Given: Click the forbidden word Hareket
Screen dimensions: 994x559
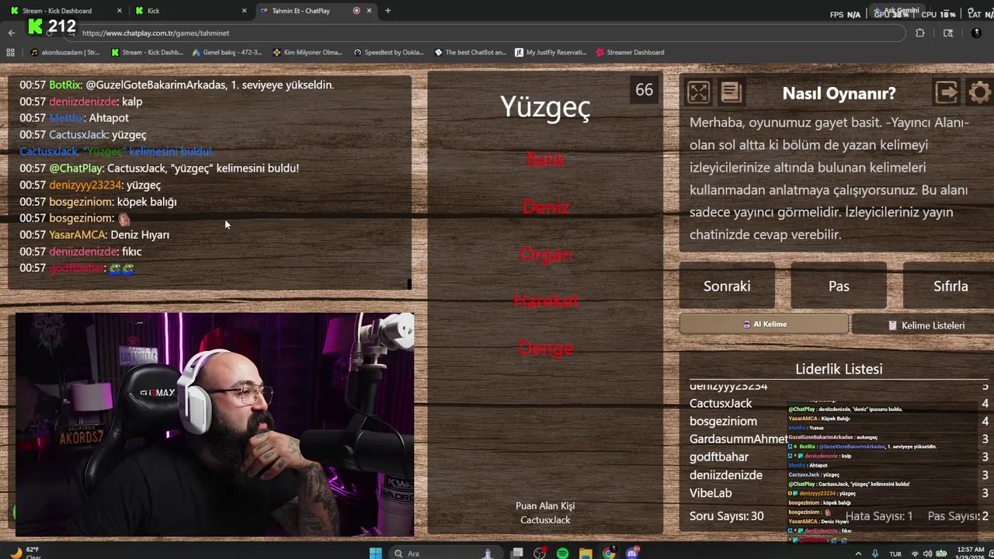Looking at the screenshot, I should point(545,301).
